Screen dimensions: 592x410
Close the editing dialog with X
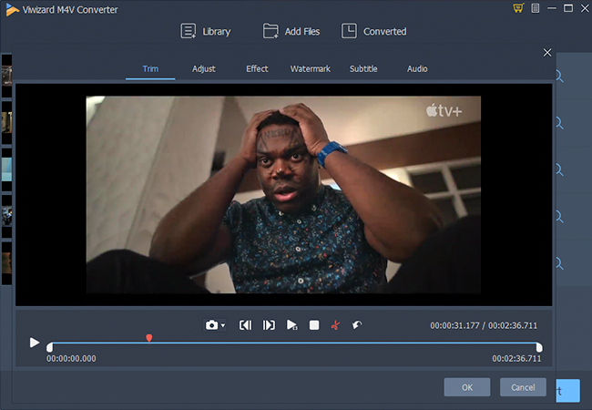(546, 53)
